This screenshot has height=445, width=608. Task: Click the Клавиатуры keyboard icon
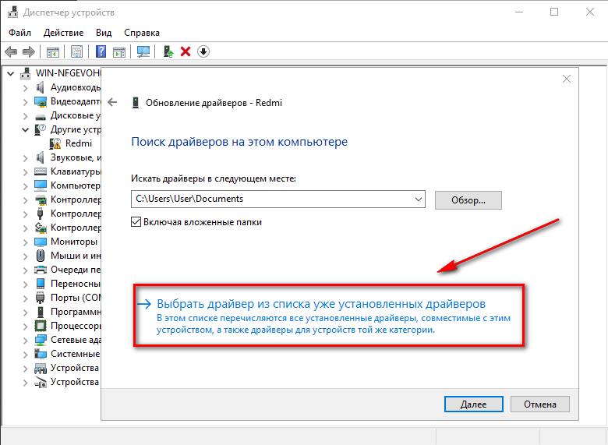pos(41,171)
